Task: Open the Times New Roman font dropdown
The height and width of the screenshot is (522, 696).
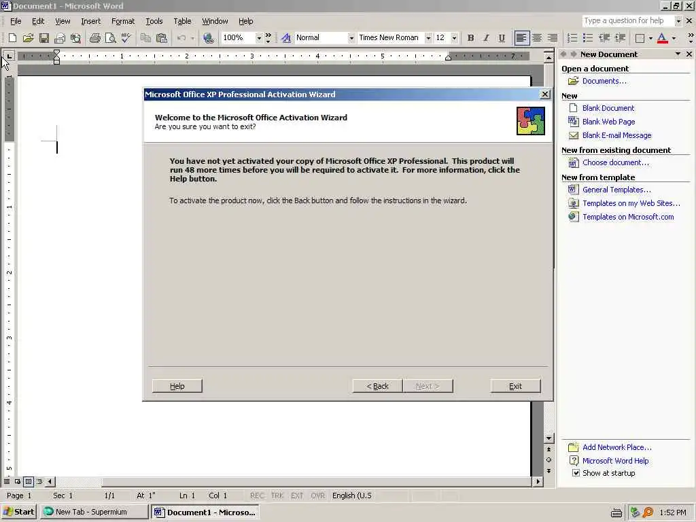Action: 428,38
